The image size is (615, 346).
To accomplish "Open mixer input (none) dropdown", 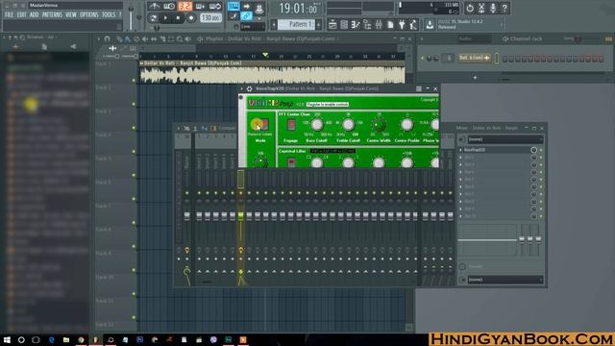I will (505, 139).
